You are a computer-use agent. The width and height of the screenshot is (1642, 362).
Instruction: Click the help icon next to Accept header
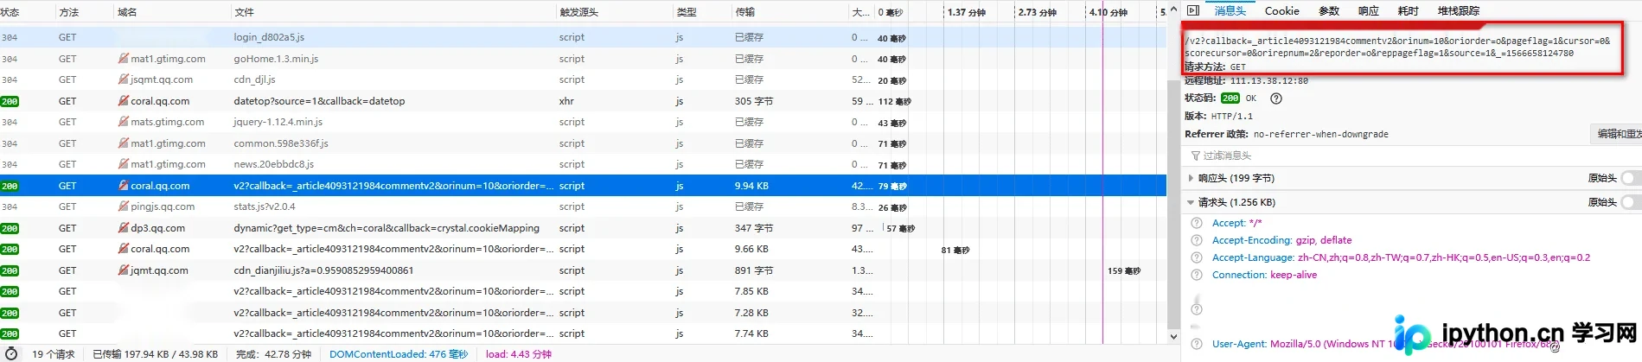(1197, 223)
